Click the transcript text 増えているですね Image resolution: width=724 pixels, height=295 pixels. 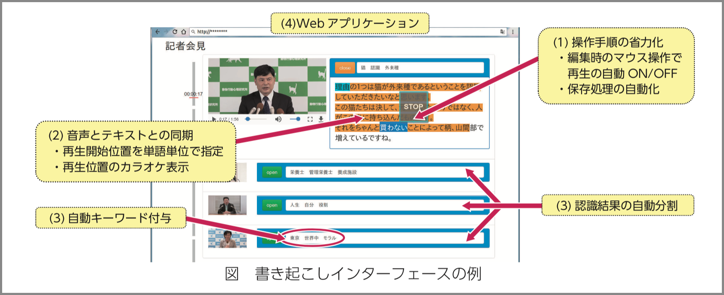(363, 138)
